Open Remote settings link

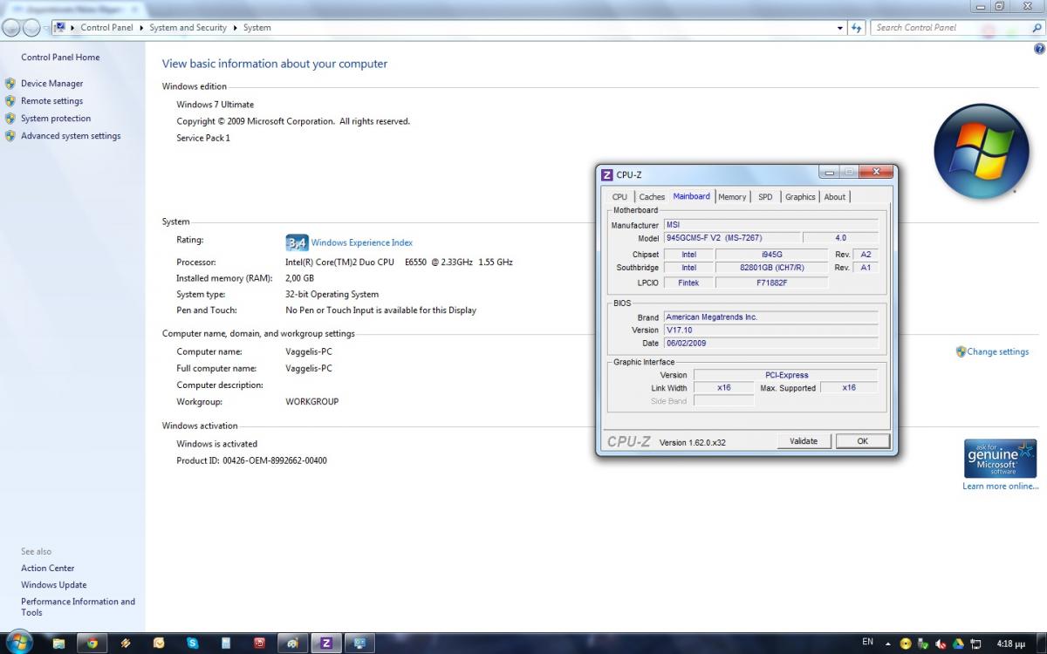[x=52, y=101]
